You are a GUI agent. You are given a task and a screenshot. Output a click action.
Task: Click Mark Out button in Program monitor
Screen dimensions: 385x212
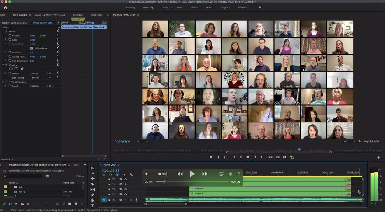pos(225,157)
